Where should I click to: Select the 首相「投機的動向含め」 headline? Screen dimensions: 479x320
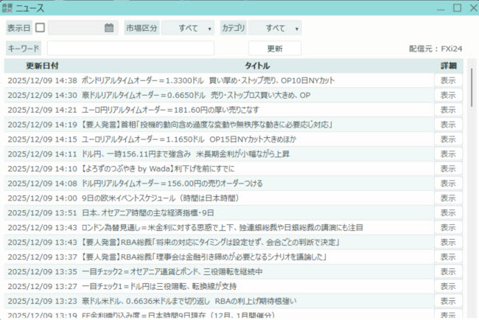(x=207, y=125)
